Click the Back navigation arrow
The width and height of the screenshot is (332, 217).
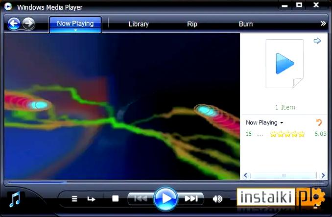[x=14, y=24]
